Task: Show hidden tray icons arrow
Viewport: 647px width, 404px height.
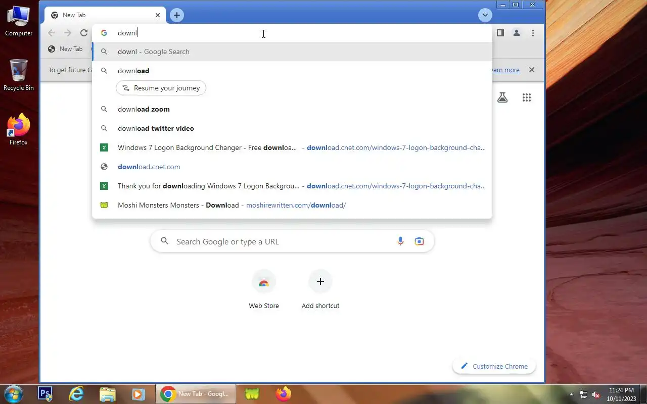Action: (571, 394)
